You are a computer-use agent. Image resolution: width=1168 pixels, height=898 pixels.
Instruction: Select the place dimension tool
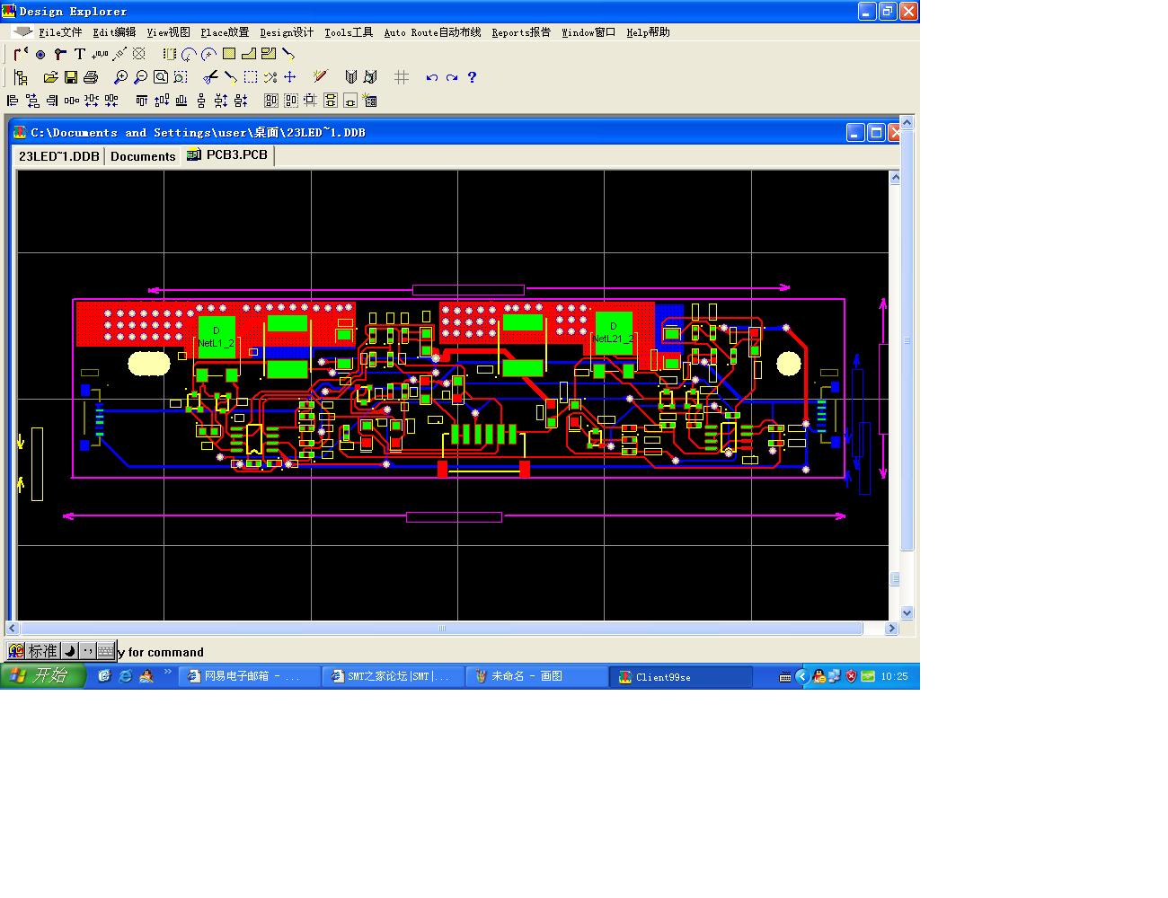point(119,54)
